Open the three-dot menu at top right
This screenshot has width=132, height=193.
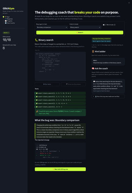click(129, 3)
